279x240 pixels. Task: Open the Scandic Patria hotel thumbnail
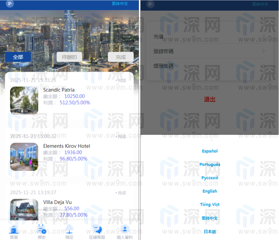tap(24, 100)
